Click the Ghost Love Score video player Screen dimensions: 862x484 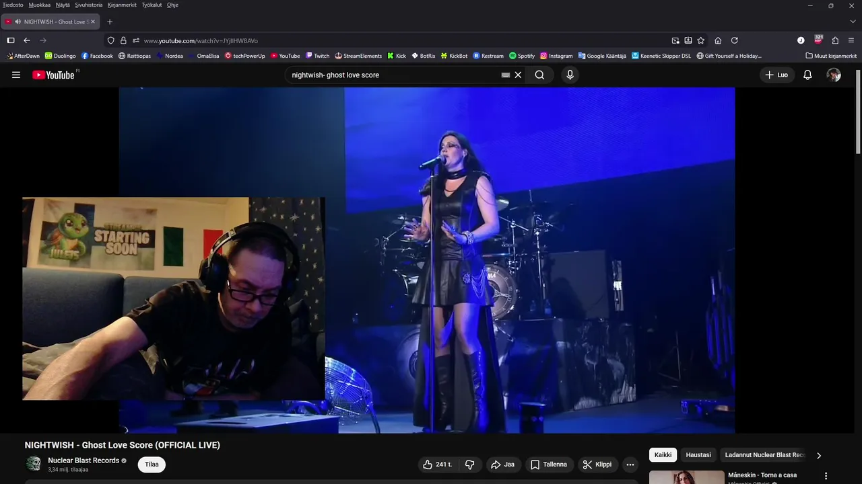427,260
